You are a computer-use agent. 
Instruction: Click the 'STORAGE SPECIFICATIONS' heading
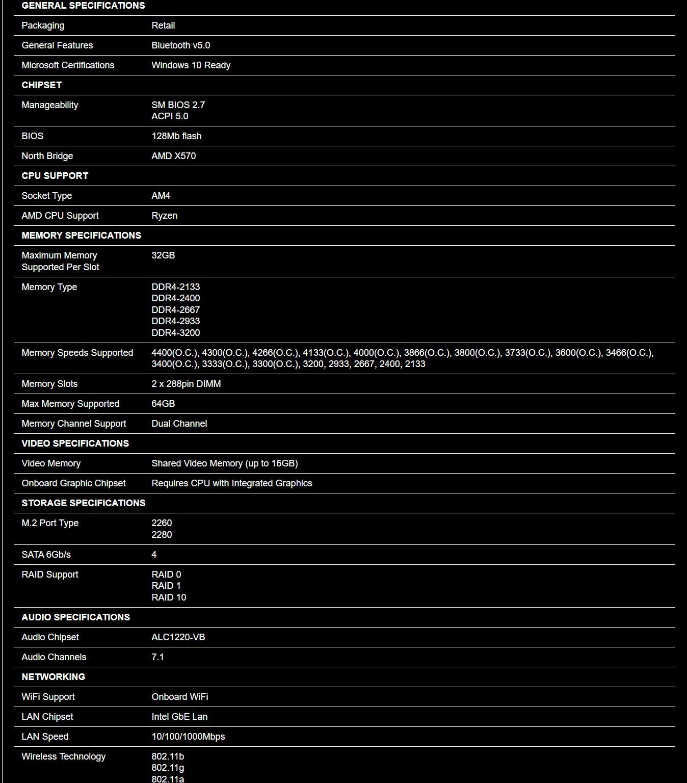[x=83, y=503]
